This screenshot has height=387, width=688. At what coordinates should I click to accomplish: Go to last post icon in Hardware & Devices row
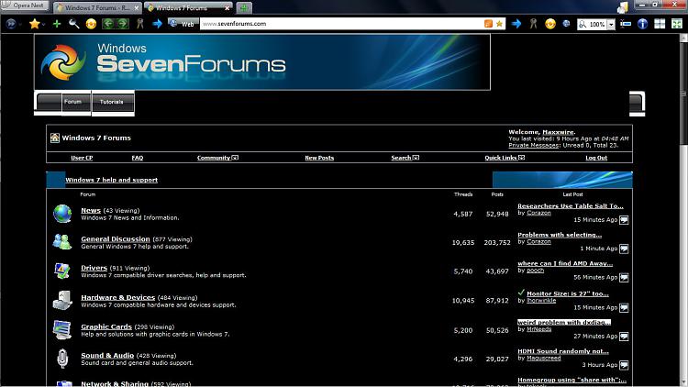[624, 307]
